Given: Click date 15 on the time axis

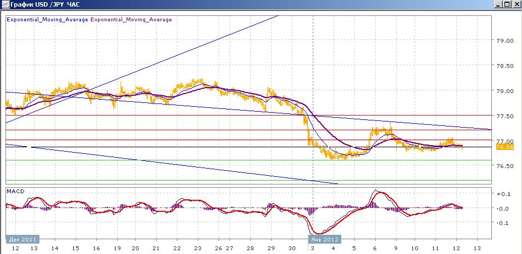Looking at the screenshot, I should click(x=76, y=249).
